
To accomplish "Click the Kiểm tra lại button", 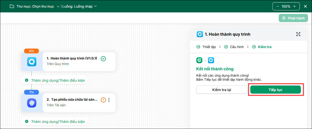I will click(222, 90).
